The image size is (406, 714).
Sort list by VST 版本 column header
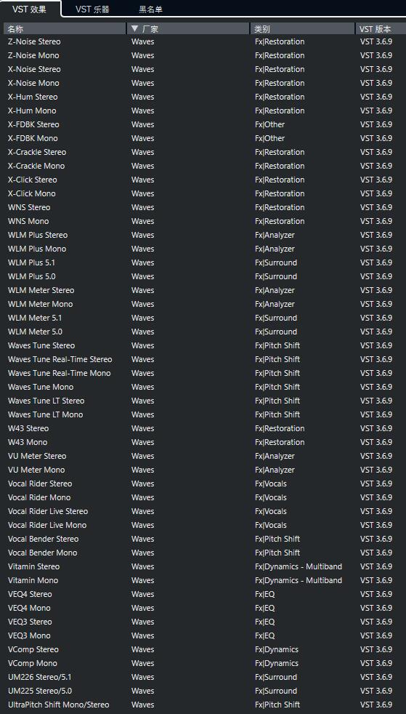click(x=381, y=28)
